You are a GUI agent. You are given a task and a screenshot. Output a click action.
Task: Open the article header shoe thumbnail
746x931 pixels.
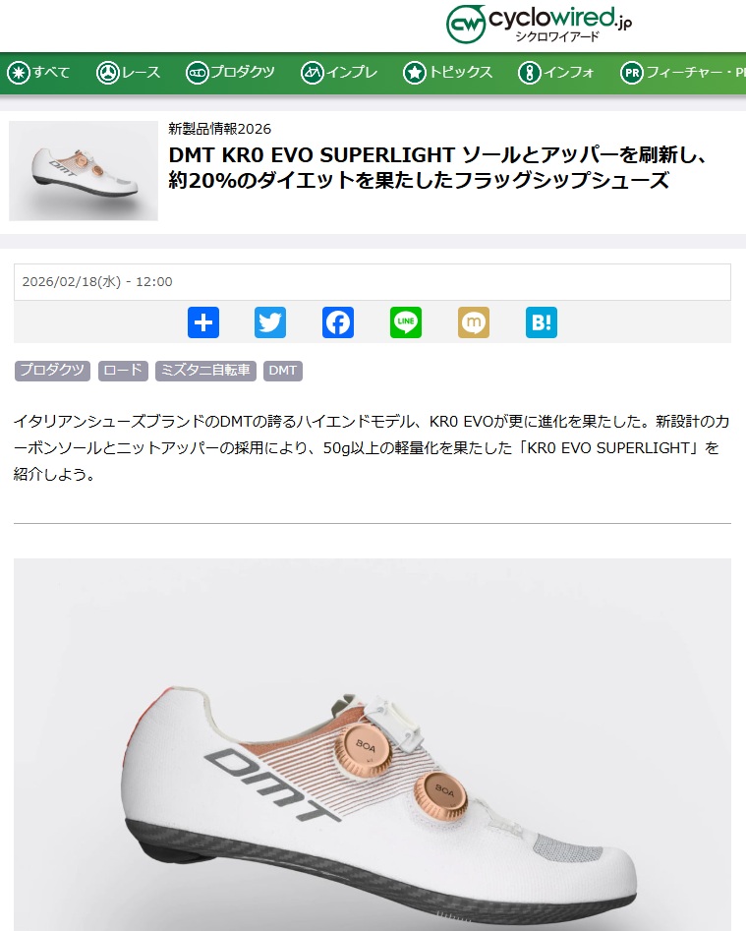[84, 171]
